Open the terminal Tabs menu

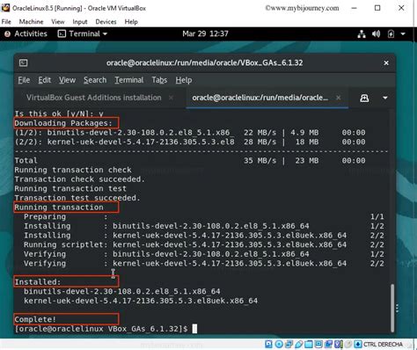[x=159, y=80]
